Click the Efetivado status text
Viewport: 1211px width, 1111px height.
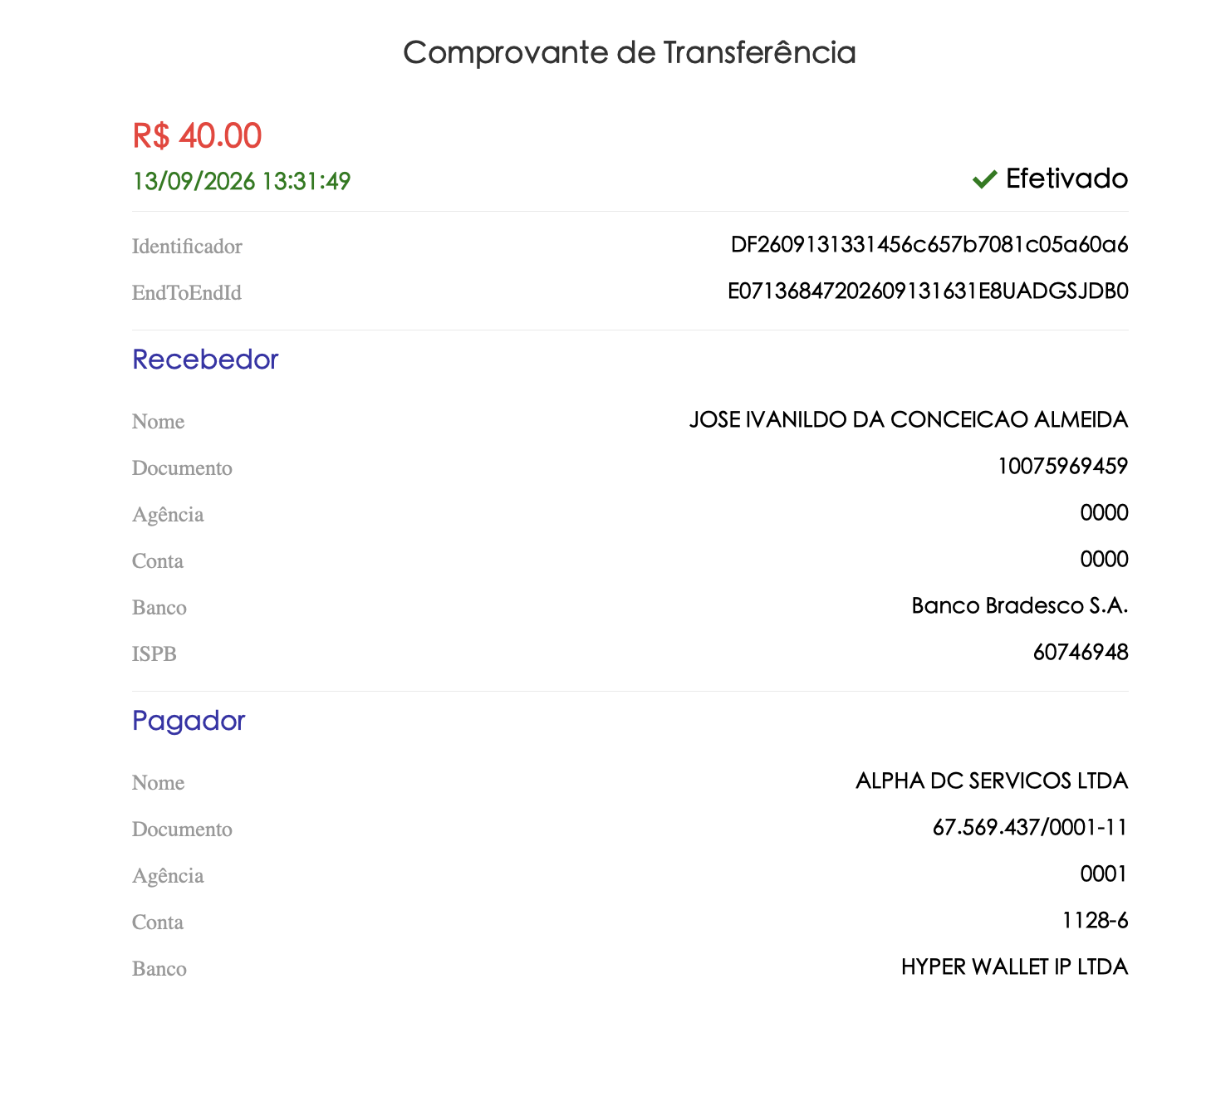point(1066,179)
